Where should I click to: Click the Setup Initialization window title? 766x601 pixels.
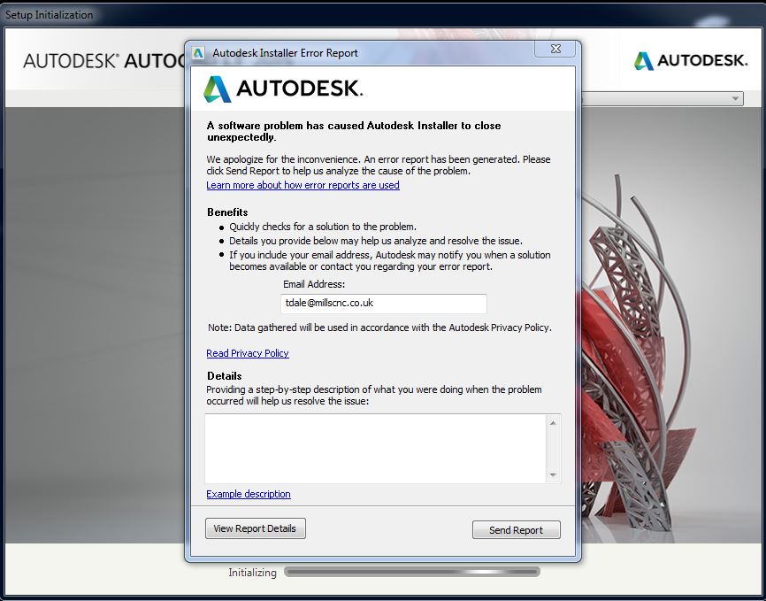(x=49, y=15)
